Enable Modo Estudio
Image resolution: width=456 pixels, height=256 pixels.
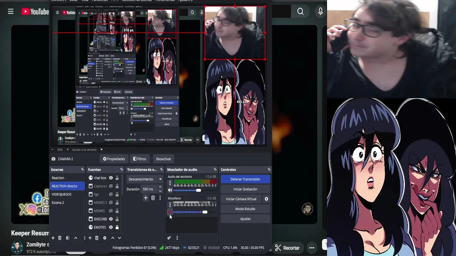(x=245, y=209)
